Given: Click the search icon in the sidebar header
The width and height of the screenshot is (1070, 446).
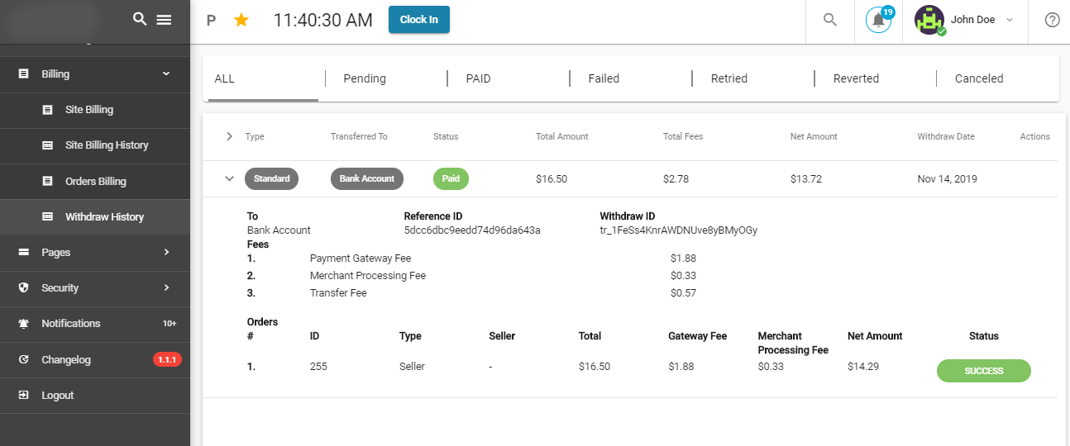Looking at the screenshot, I should [140, 20].
